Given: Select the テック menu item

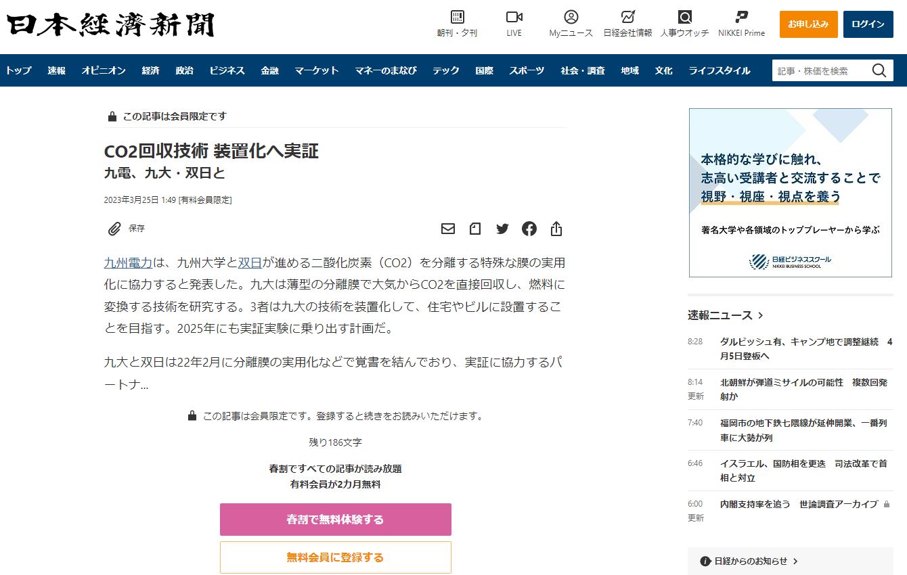Looking at the screenshot, I should [x=446, y=70].
